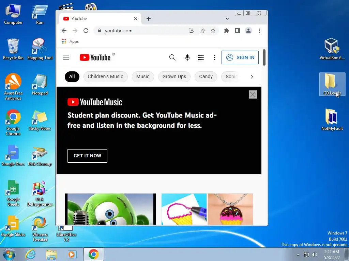
Task: Open Chrome three-dot menu
Action: [259, 31]
